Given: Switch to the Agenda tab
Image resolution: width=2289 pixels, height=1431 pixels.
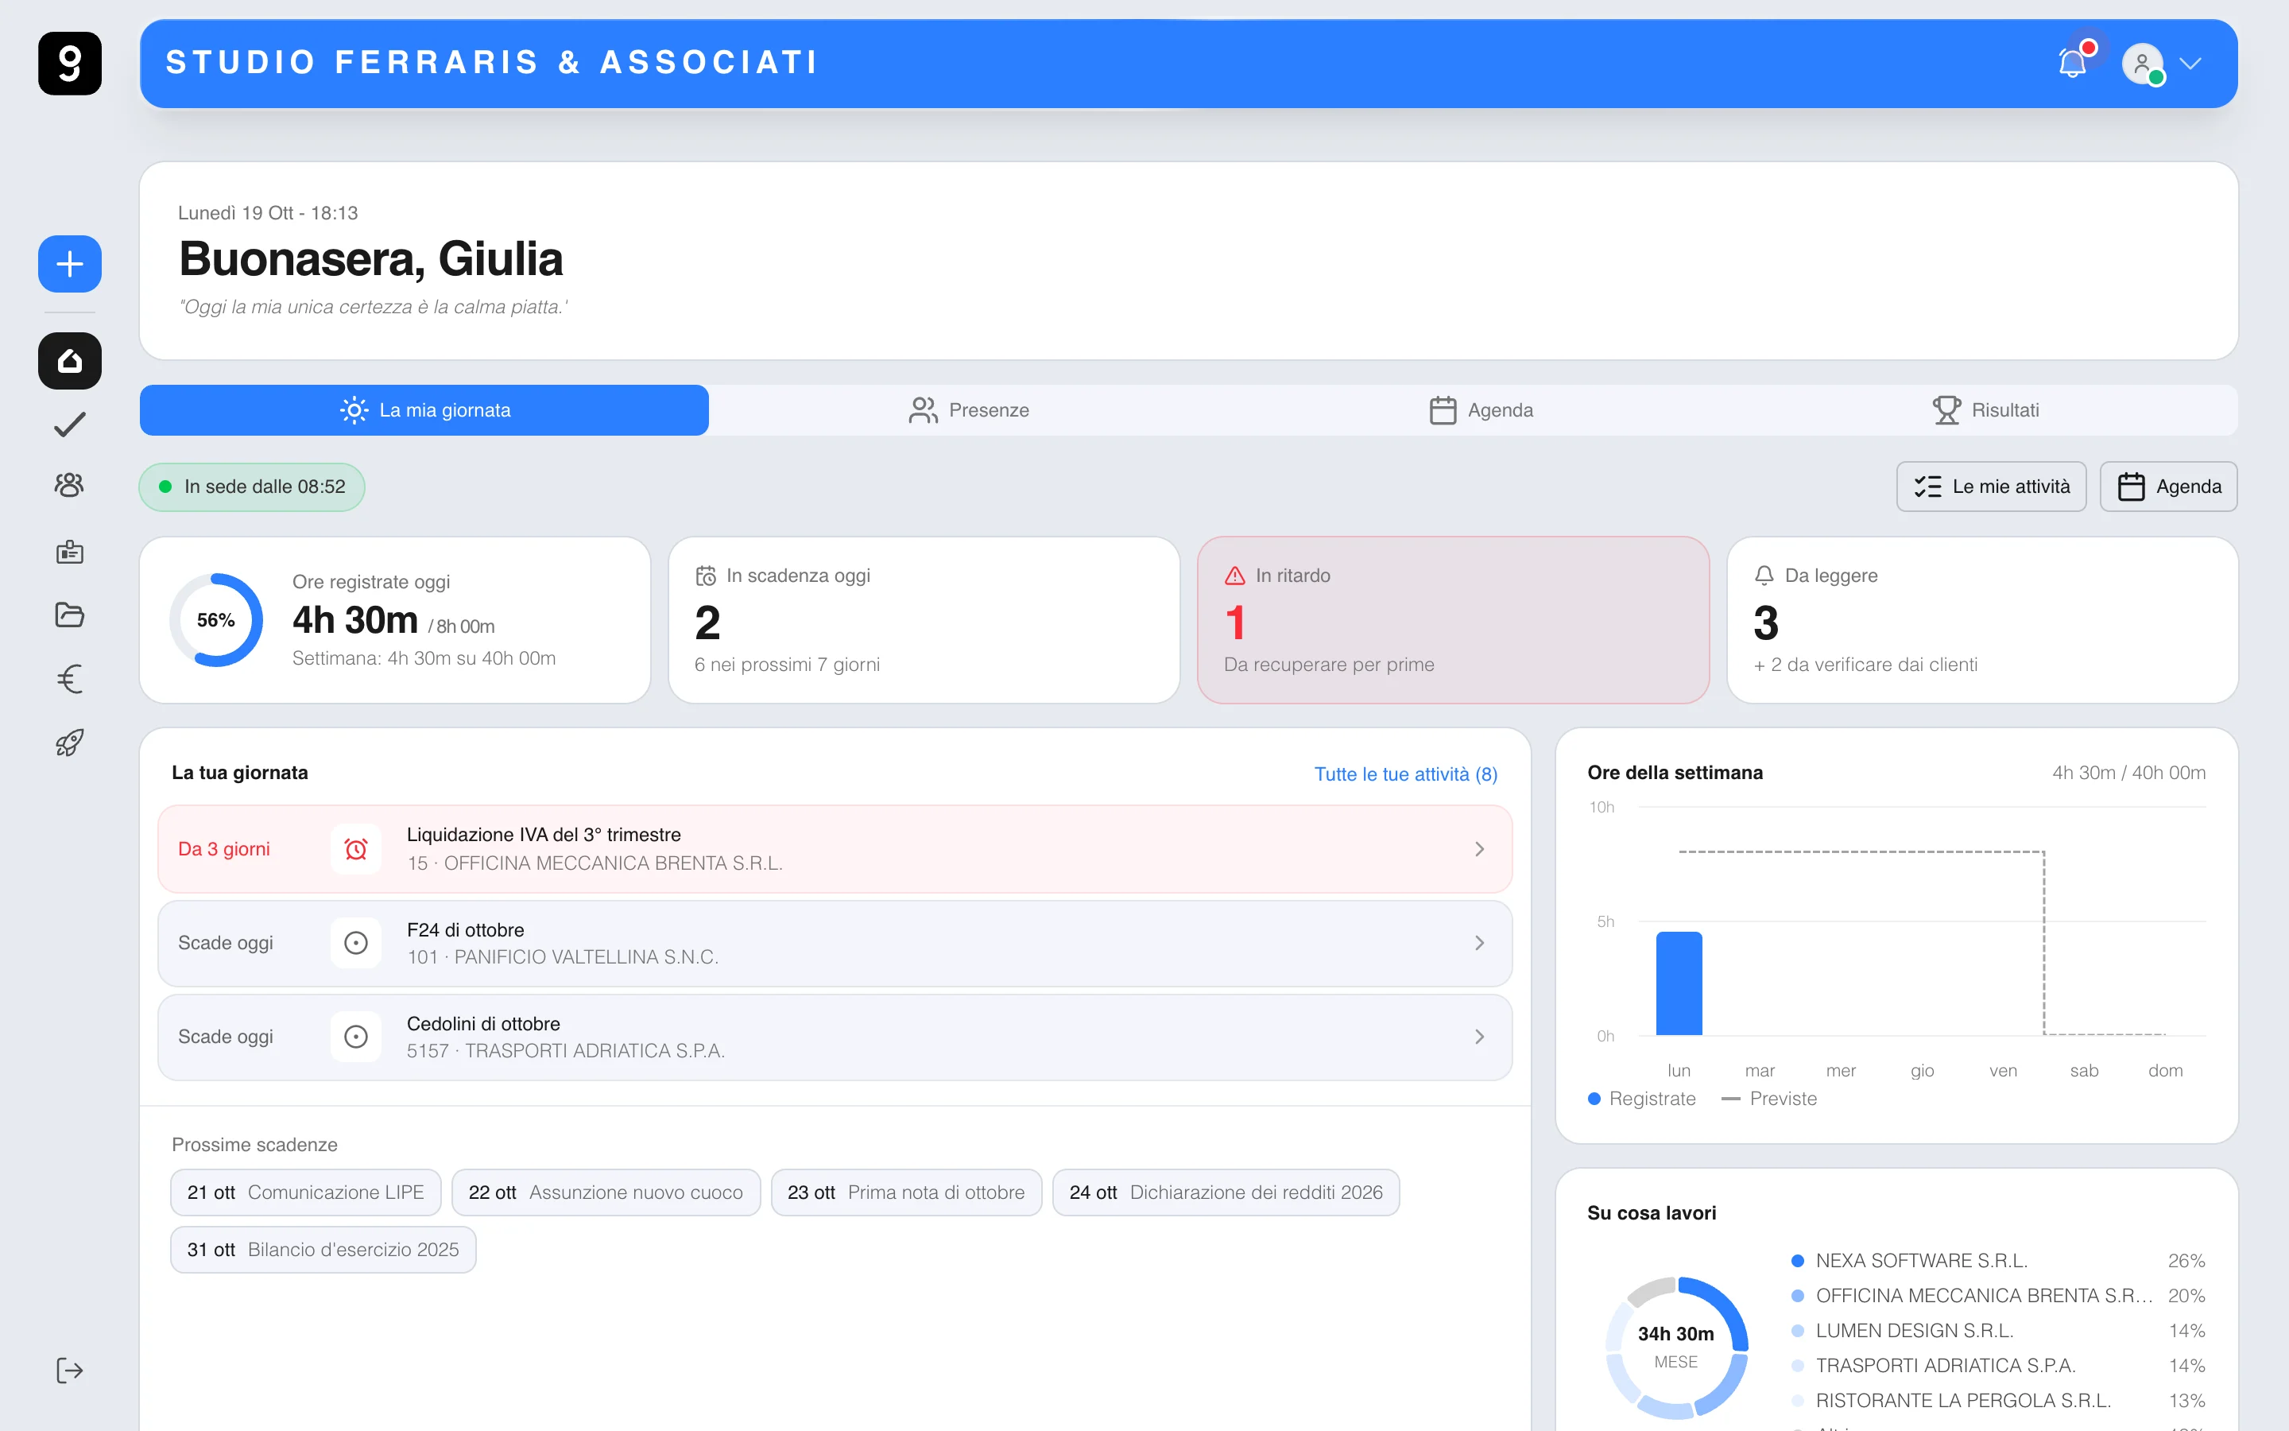Looking at the screenshot, I should pos(1481,409).
